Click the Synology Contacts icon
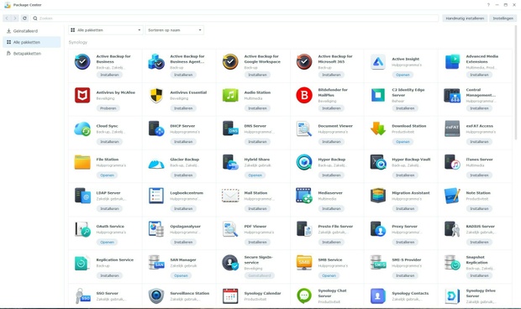This screenshot has width=521, height=309. [x=378, y=296]
